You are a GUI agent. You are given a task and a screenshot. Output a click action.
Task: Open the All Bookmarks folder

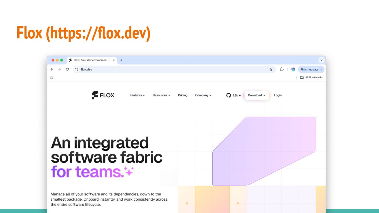(x=311, y=77)
